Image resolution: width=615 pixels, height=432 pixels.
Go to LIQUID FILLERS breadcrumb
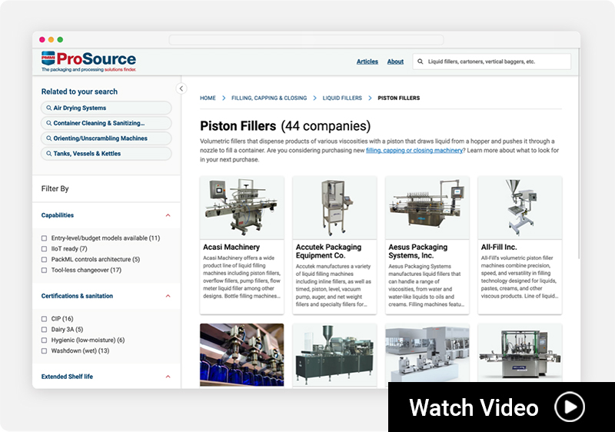(342, 98)
